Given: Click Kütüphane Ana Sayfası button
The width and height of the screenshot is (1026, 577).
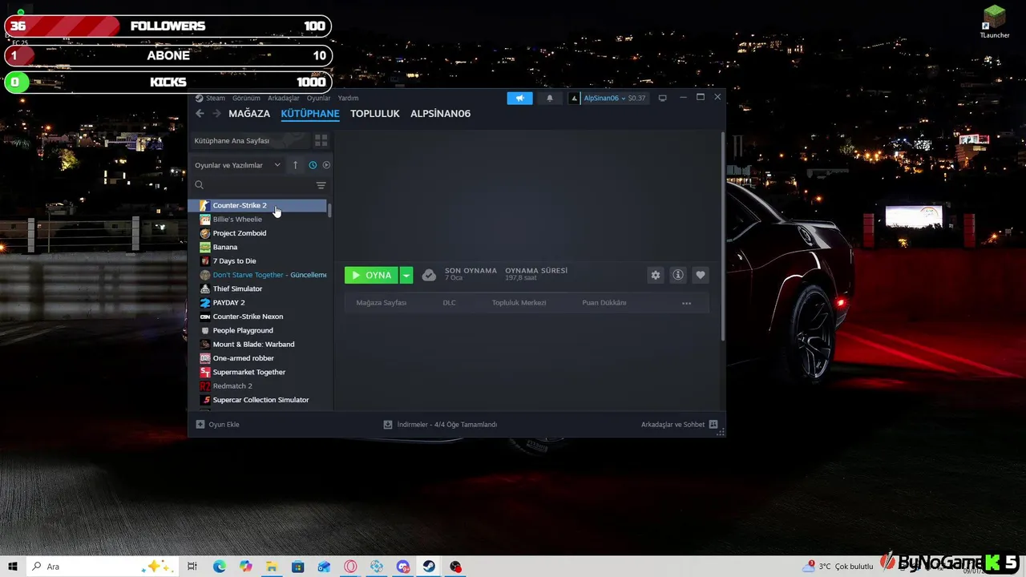Looking at the screenshot, I should pos(249,140).
